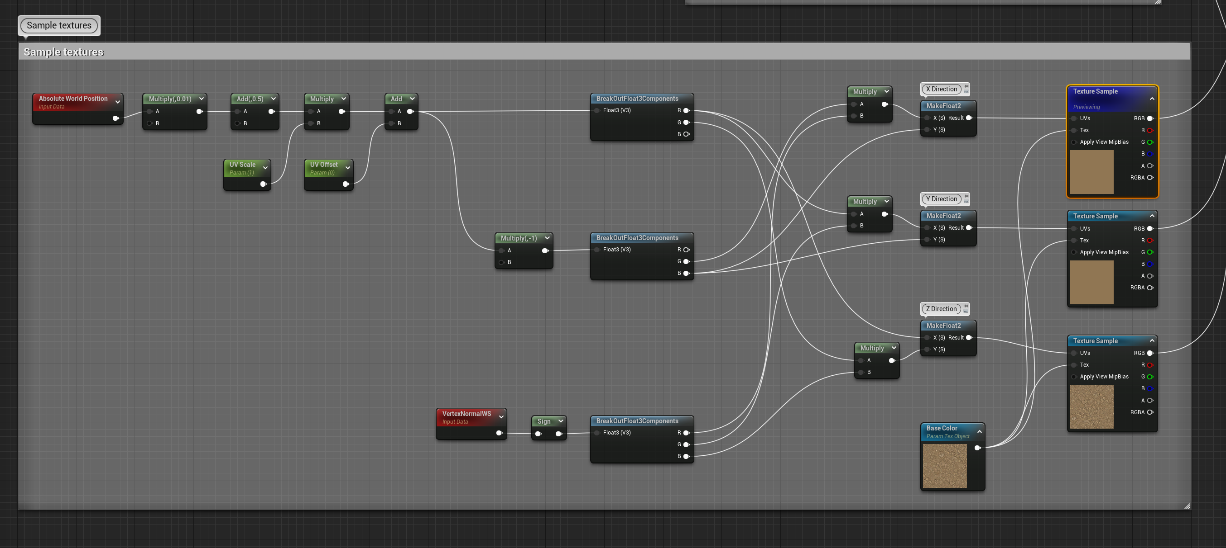Collapse the top Texture Sample node via chevron

pos(1152,99)
